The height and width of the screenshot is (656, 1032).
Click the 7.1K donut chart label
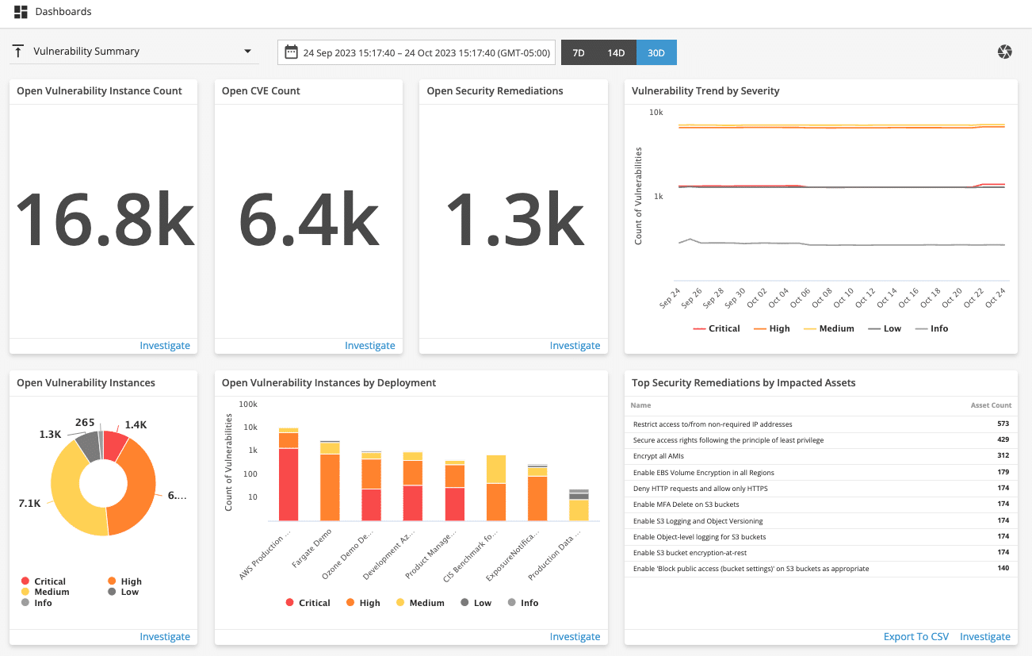pos(29,504)
